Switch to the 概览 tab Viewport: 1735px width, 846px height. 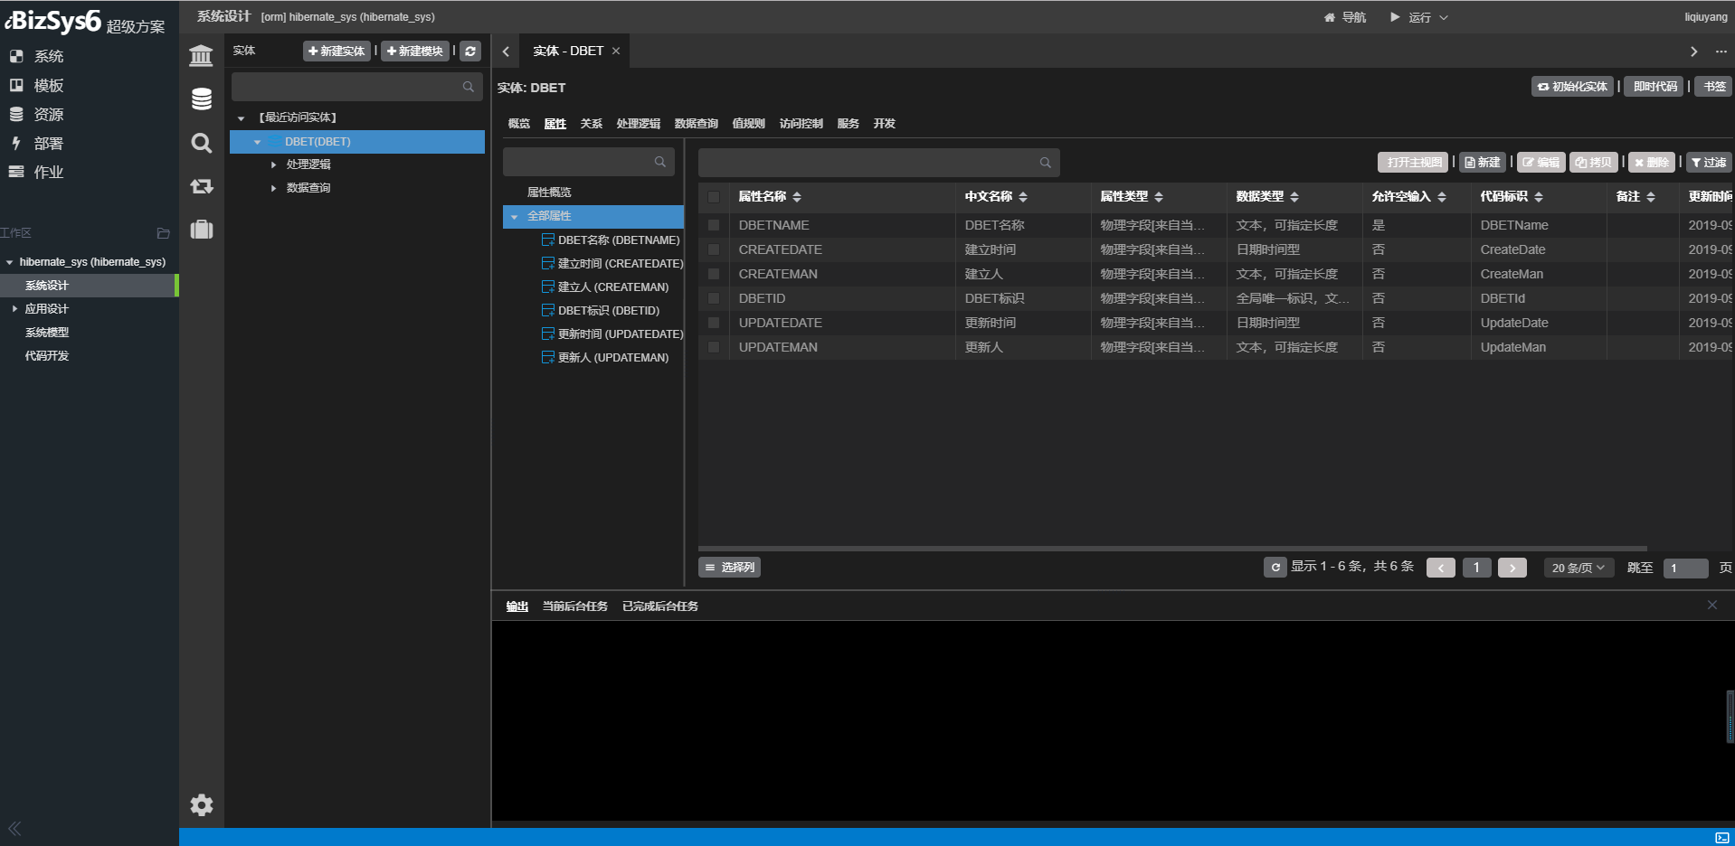519,124
